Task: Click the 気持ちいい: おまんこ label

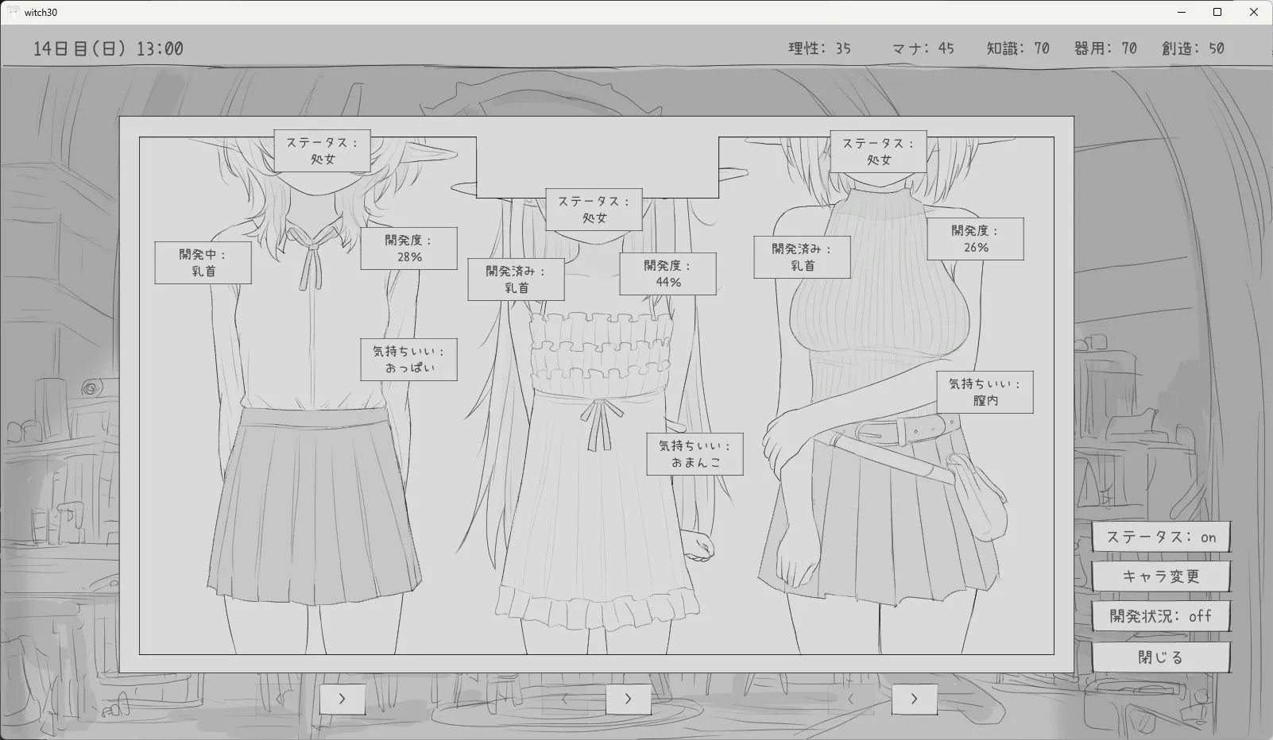Action: coord(694,453)
